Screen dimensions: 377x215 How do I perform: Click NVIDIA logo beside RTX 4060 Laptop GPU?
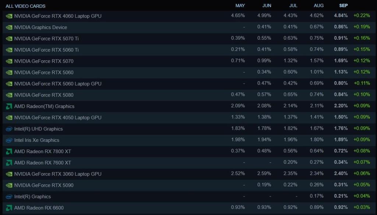coord(9,16)
